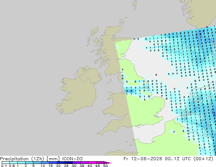
Task: Select the 15–20 mm legend swatch
Action: 53,163
